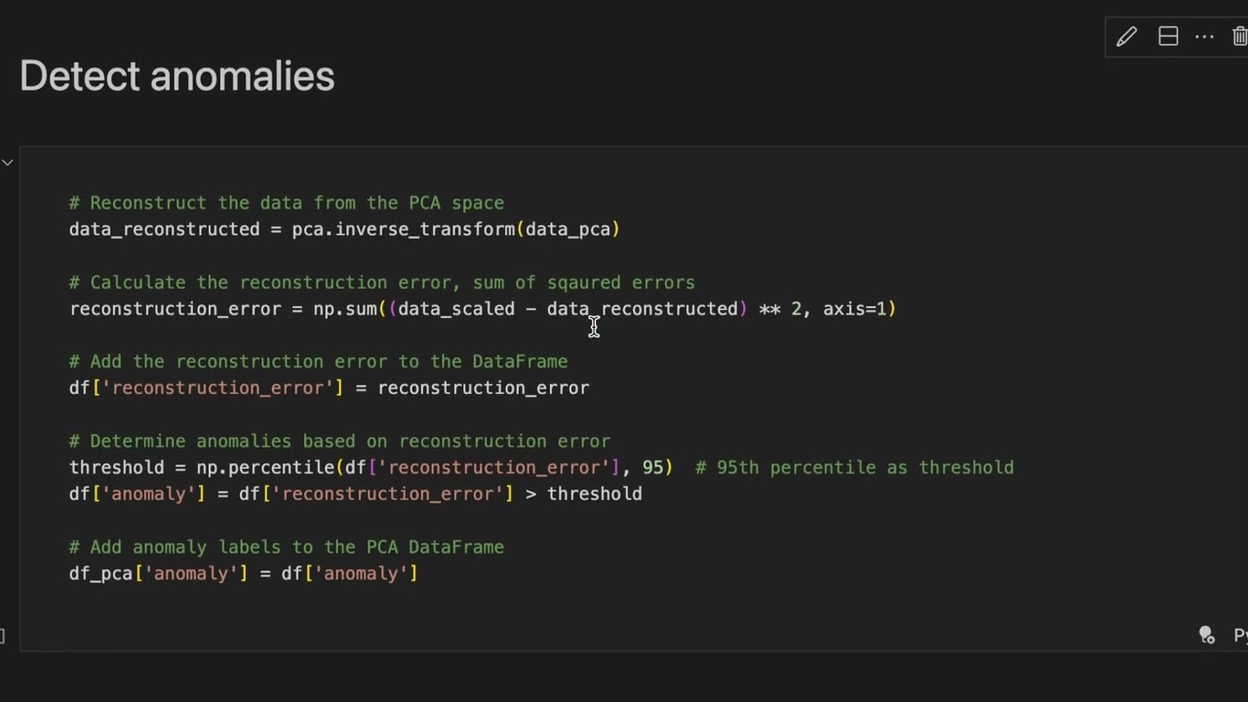Click the lightbulb icon at the cell's bottom right
1248x702 pixels.
point(1206,636)
